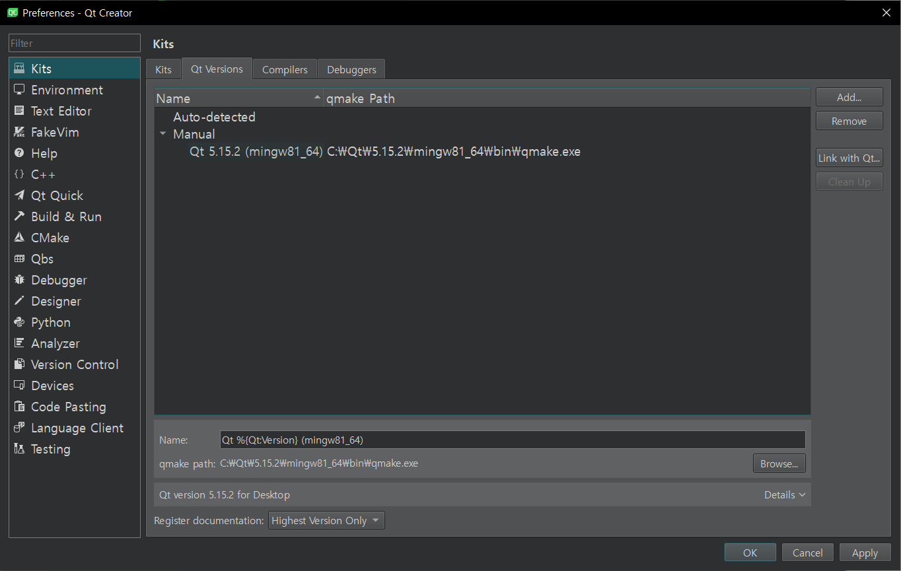This screenshot has width=901, height=571.
Task: Browse for the qmake path
Action: (779, 464)
